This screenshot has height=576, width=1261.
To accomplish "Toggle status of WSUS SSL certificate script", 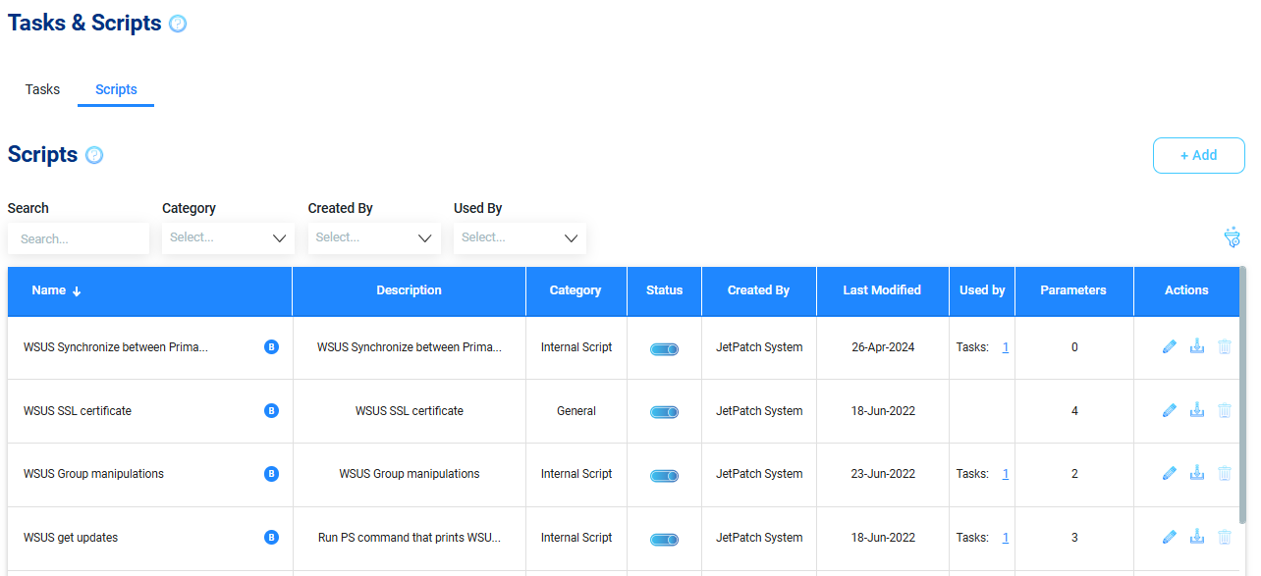I will point(664,412).
